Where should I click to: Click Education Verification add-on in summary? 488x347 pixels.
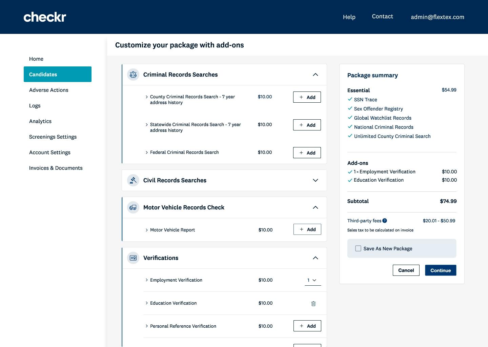click(379, 180)
